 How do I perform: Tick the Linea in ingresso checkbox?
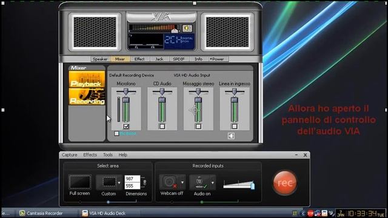click(235, 127)
